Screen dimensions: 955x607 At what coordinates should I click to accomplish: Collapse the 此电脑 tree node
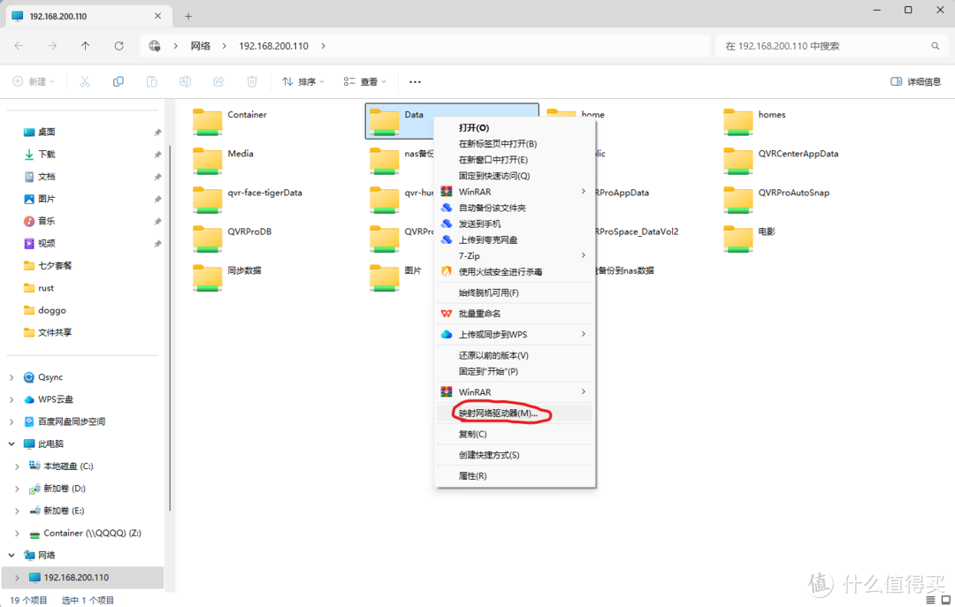tap(11, 444)
